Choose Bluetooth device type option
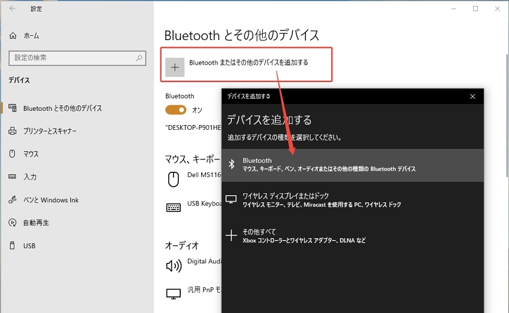This screenshot has height=313, width=509. [353, 165]
